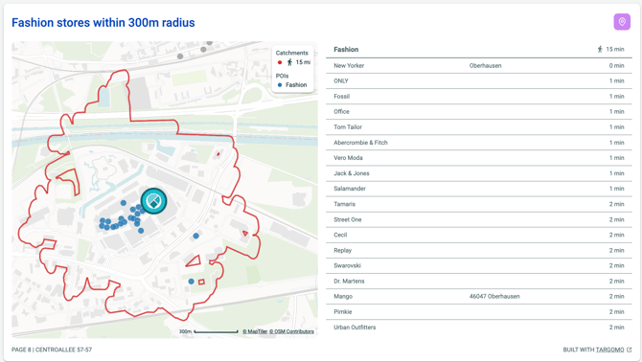Image resolution: width=642 pixels, height=362 pixels.
Task: Click the walking person icon in table header
Action: [600, 49]
